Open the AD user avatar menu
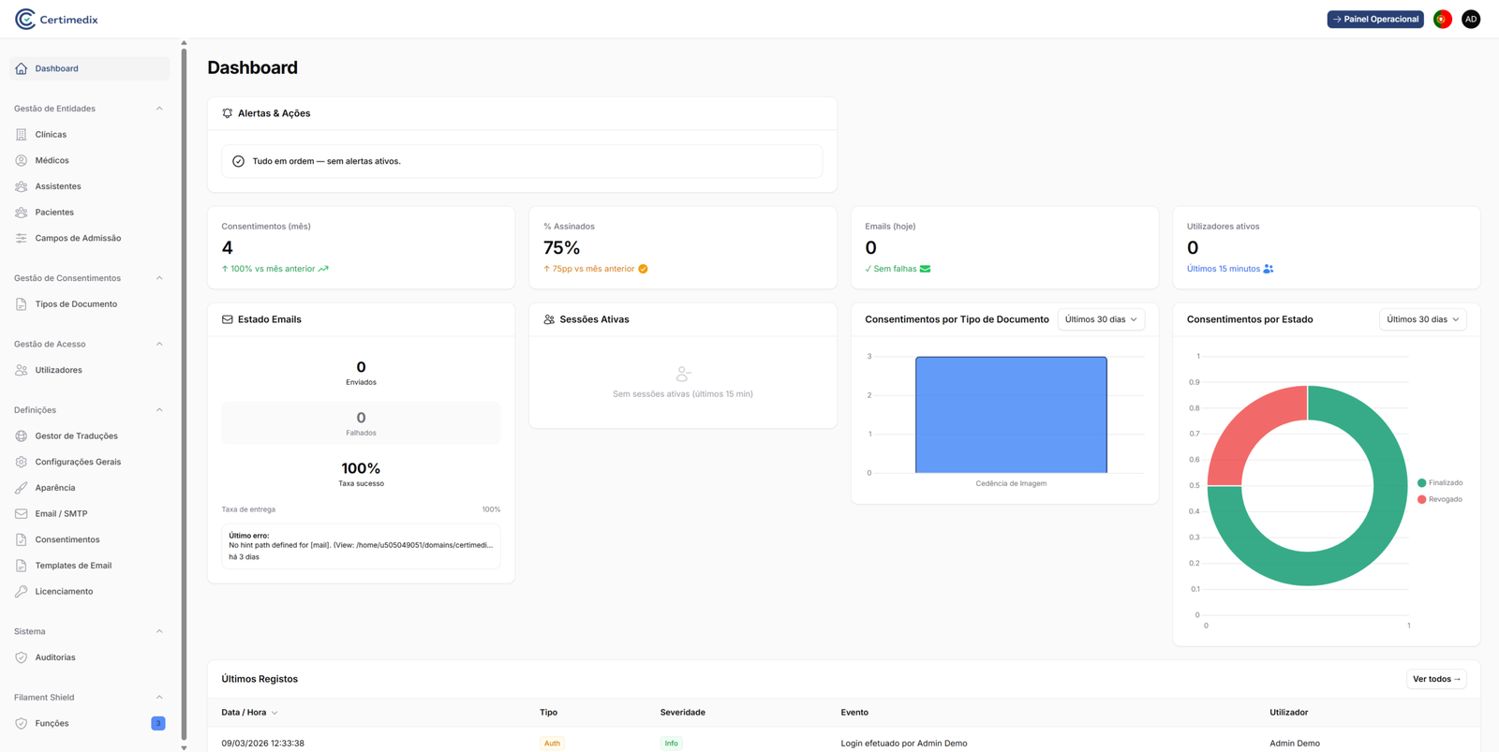This screenshot has width=1499, height=752. pyautogui.click(x=1470, y=19)
